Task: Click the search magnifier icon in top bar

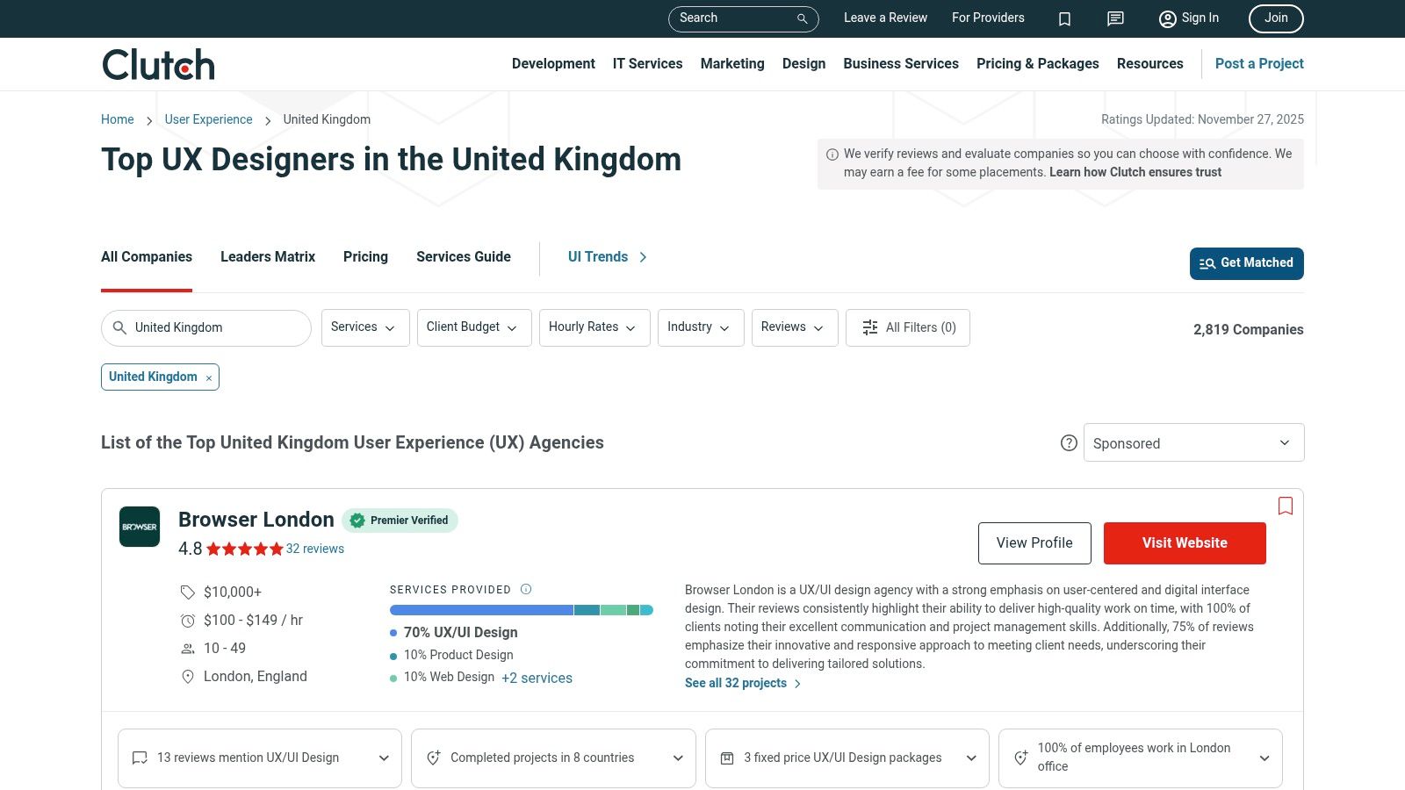Action: 802,18
